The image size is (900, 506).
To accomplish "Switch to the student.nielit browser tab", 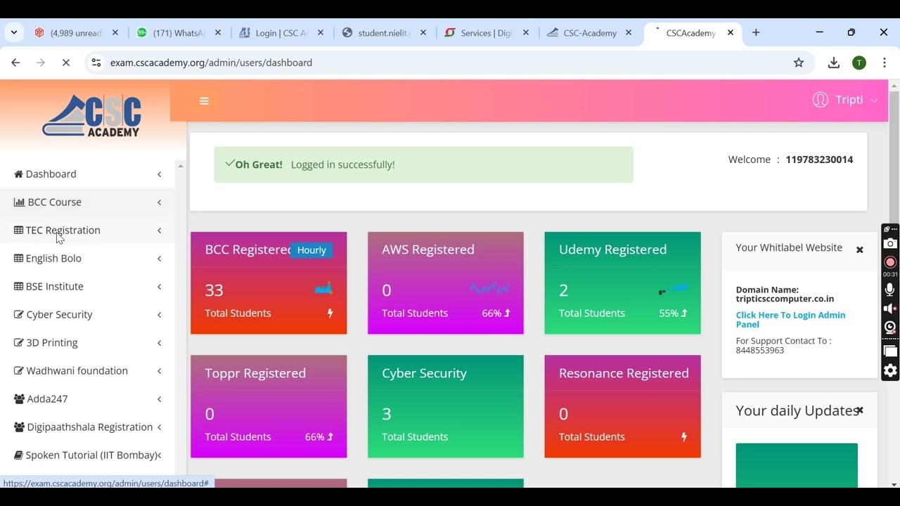I will tap(385, 33).
